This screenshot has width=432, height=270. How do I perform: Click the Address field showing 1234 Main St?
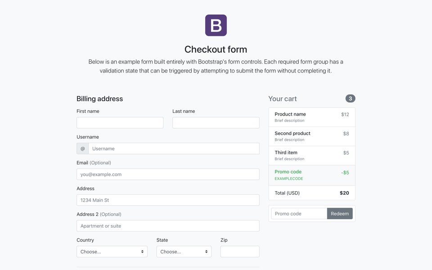point(167,200)
